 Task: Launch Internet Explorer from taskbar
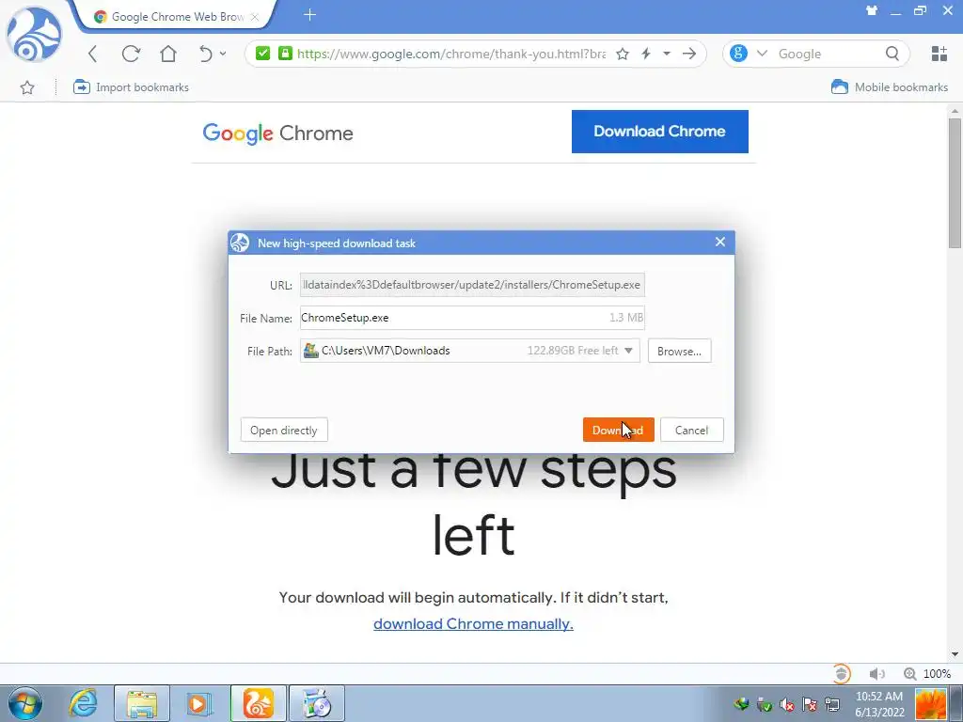tap(83, 703)
